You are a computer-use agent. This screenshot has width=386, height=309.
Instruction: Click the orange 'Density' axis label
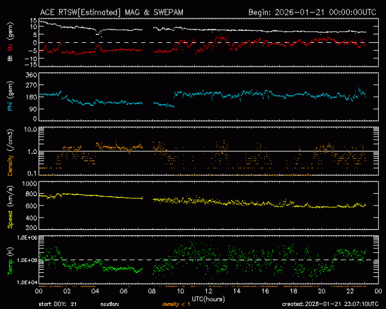pos(10,166)
